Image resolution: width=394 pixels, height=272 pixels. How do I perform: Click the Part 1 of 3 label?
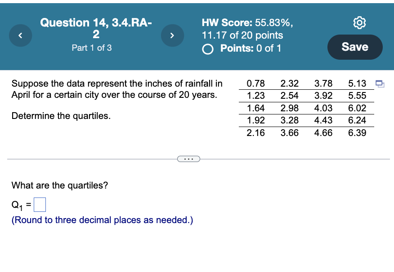(x=92, y=48)
